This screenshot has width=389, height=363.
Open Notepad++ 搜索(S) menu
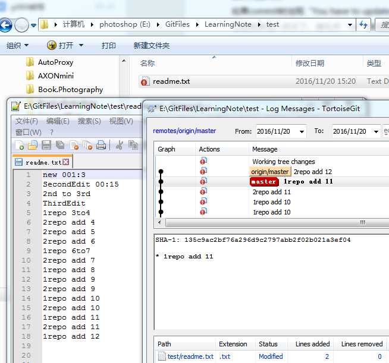[89, 121]
